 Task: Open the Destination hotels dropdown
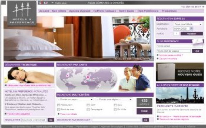[x=188, y=24]
